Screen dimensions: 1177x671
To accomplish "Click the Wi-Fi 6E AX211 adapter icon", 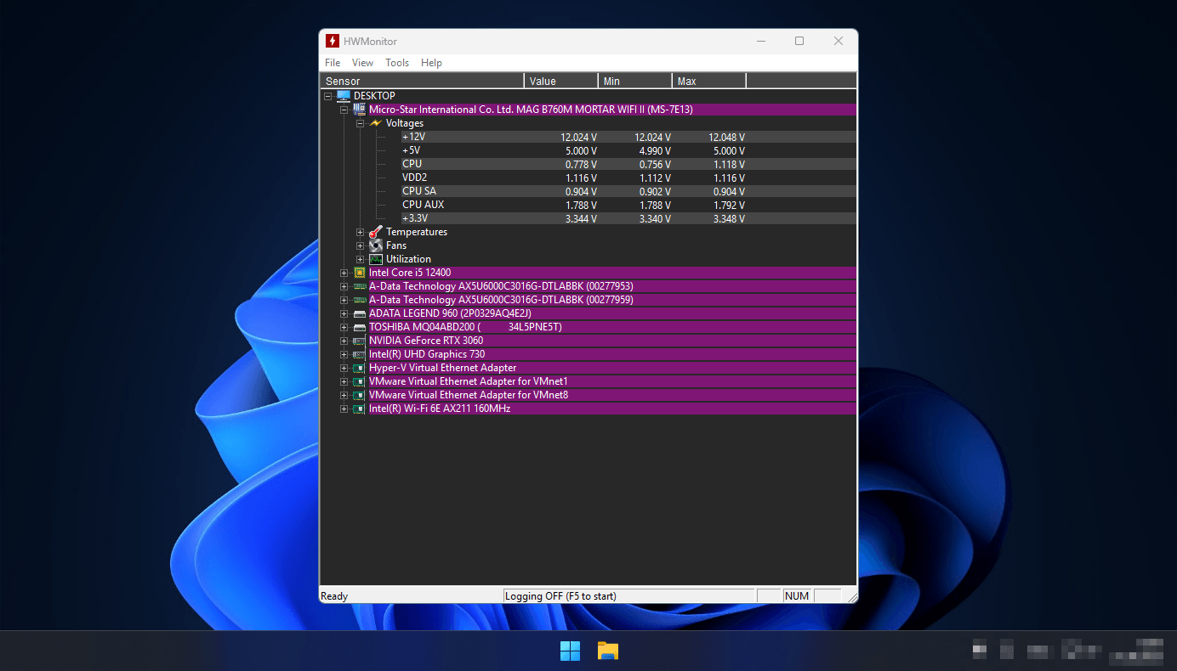I will pos(359,409).
